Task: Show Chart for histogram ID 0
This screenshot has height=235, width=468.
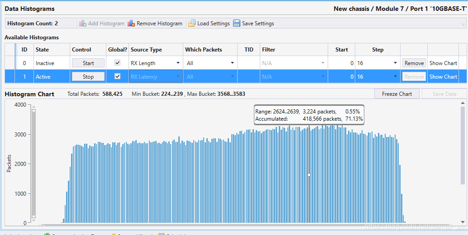Action: 443,63
